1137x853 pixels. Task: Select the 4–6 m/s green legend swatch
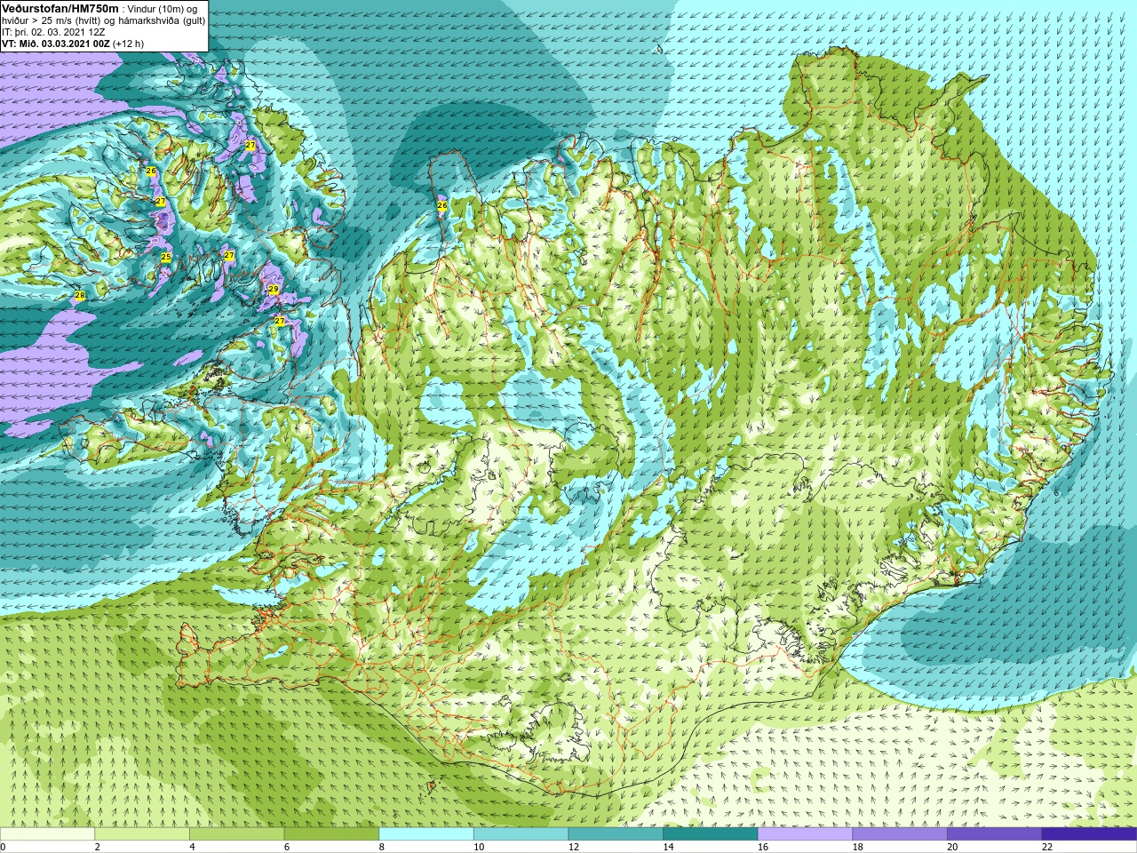(x=236, y=834)
